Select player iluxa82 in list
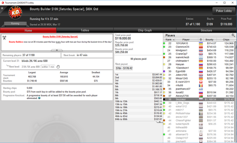The height and width of the screenshot is (143, 237). [199, 92]
